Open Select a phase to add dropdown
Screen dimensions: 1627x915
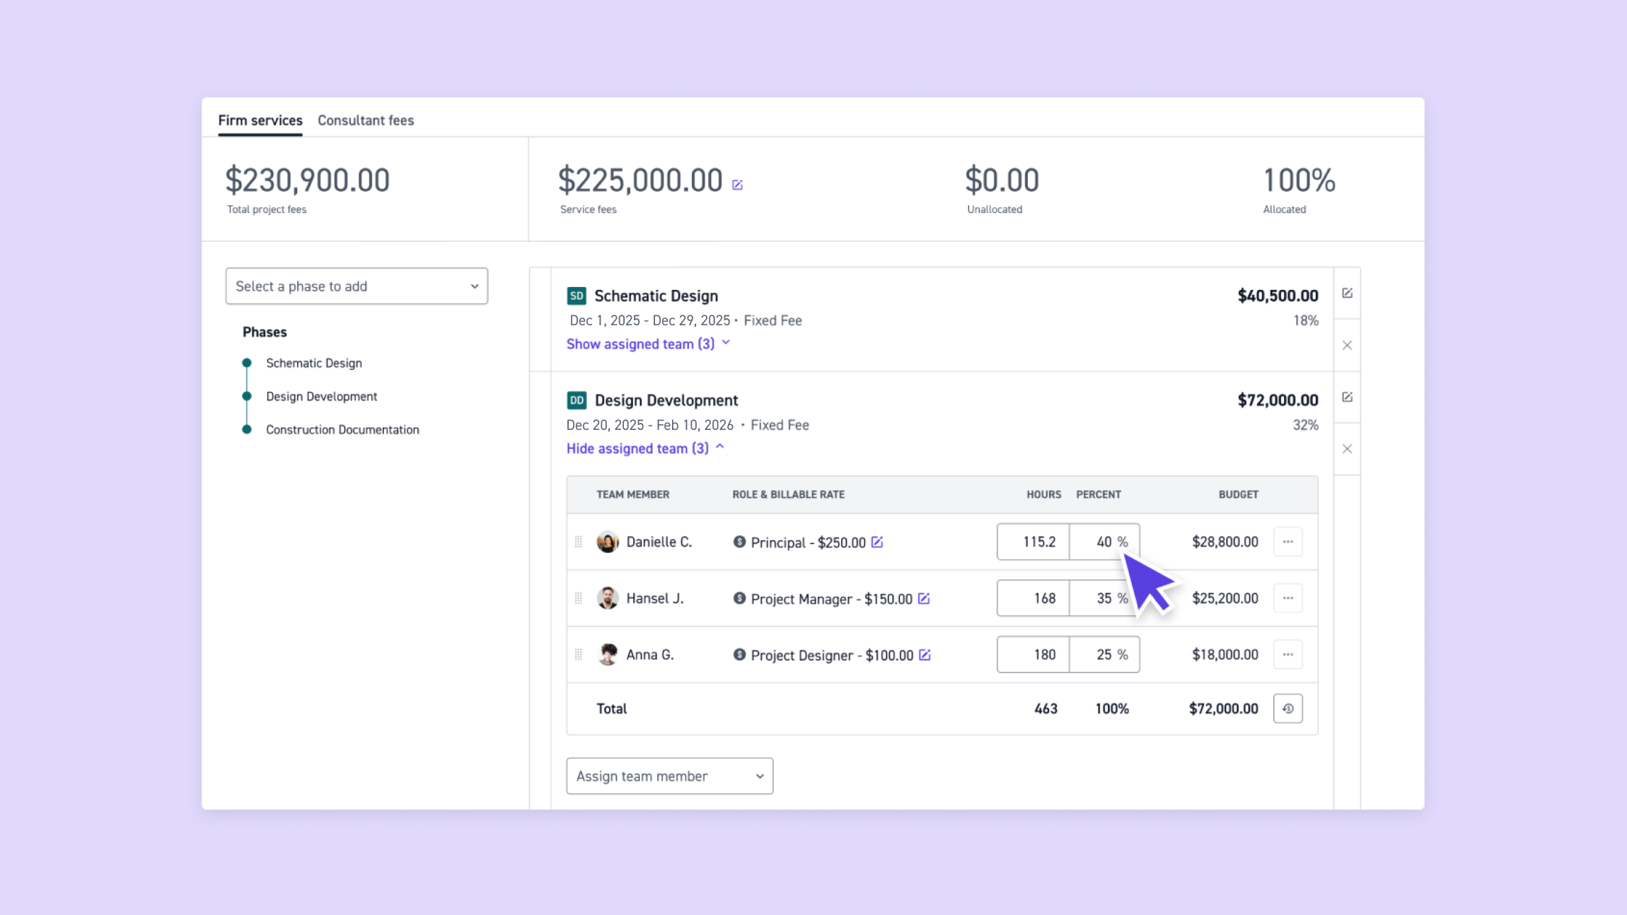(x=357, y=286)
